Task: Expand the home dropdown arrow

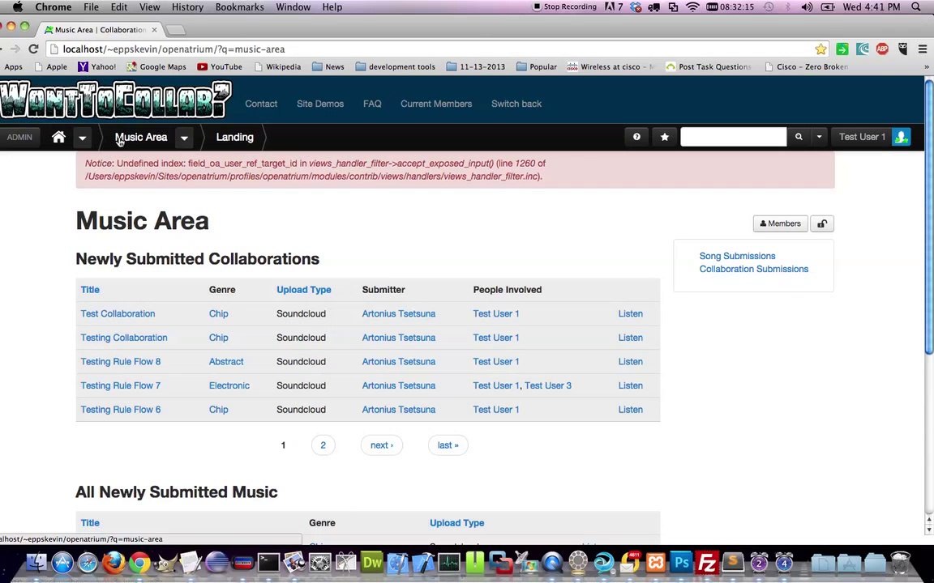Action: coord(82,138)
